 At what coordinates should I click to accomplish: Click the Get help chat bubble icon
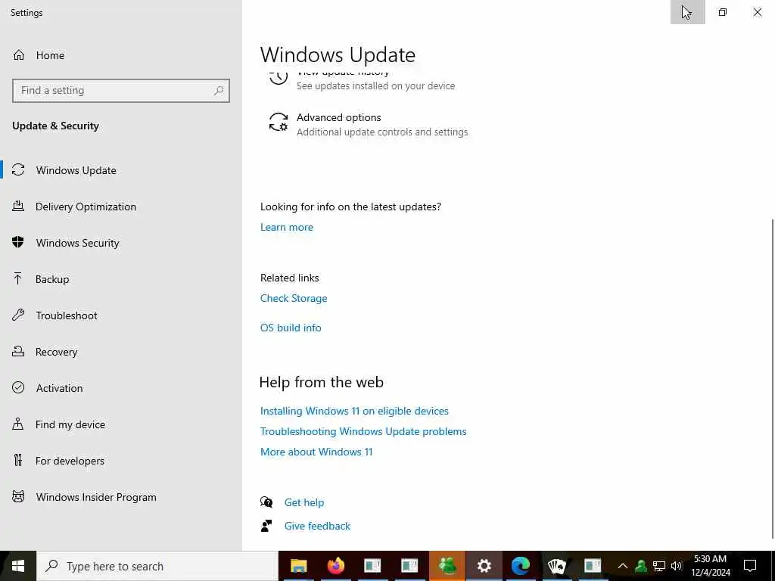pyautogui.click(x=266, y=502)
